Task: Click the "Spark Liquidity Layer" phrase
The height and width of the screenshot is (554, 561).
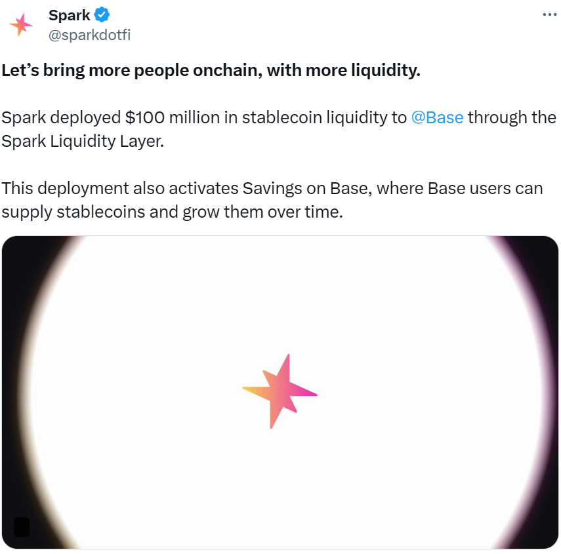Action: click(x=82, y=141)
